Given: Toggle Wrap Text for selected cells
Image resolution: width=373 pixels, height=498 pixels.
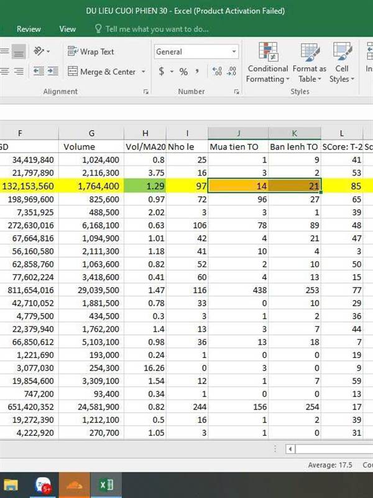Looking at the screenshot, I should (91, 52).
